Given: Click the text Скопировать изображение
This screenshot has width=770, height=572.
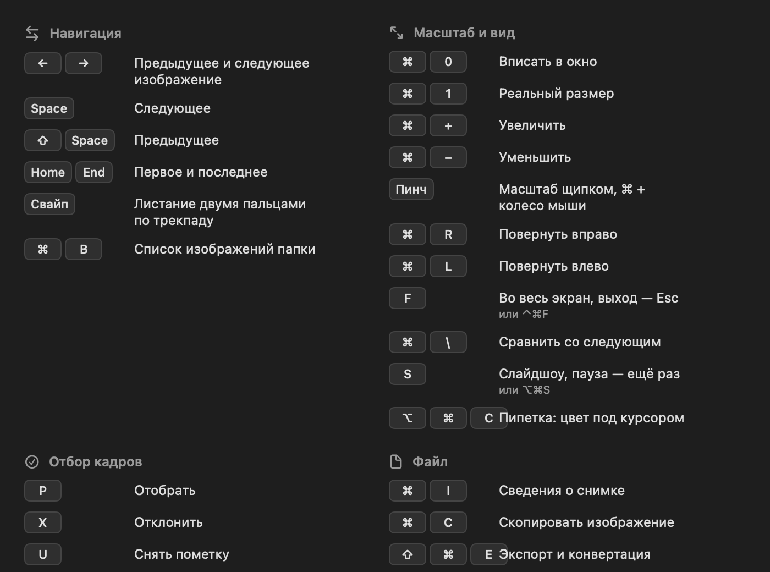Looking at the screenshot, I should tap(587, 522).
